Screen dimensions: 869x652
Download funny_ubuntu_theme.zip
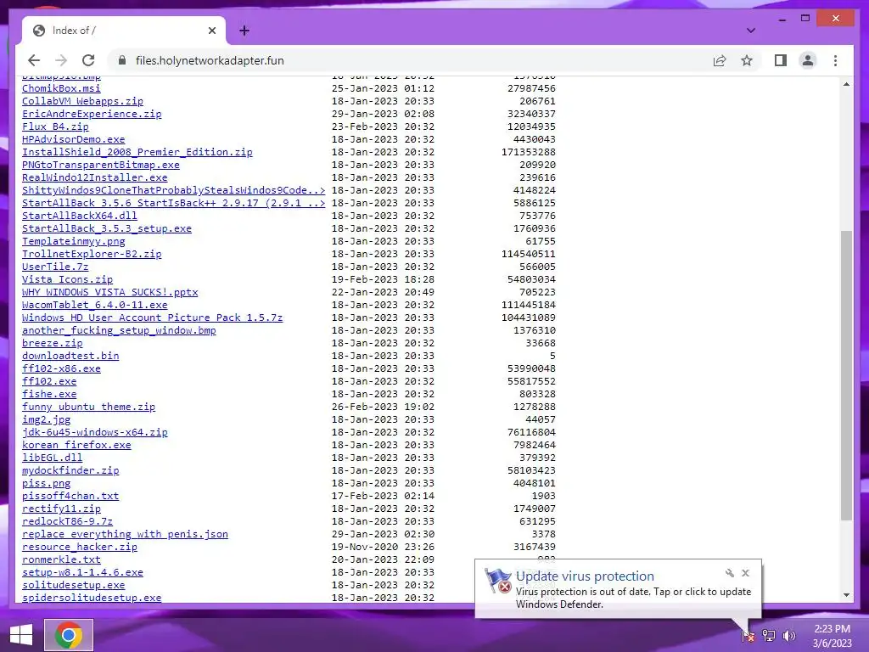(88, 407)
